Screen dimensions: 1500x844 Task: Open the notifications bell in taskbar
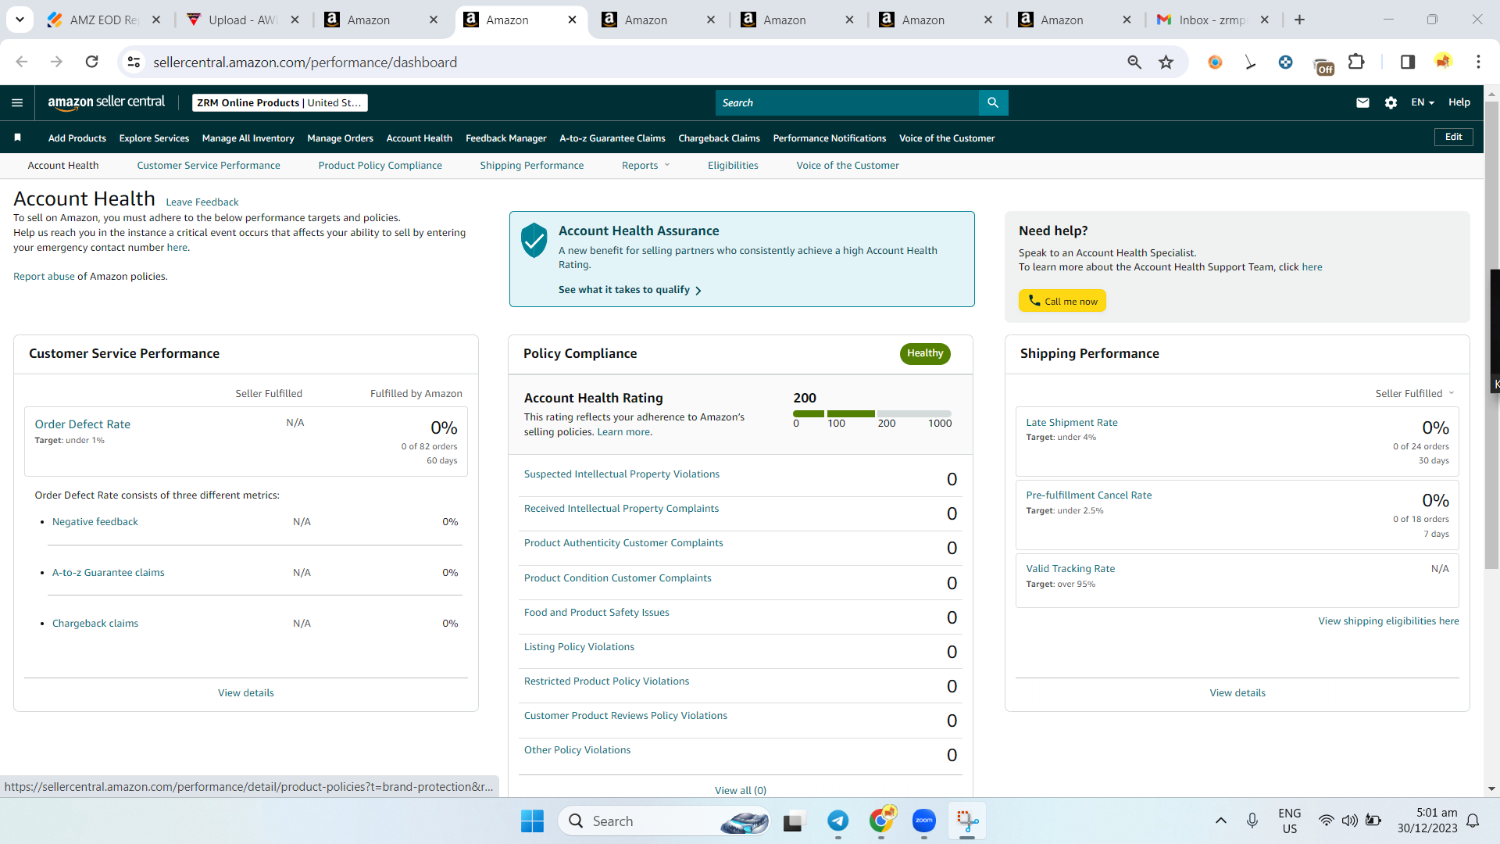click(1473, 821)
